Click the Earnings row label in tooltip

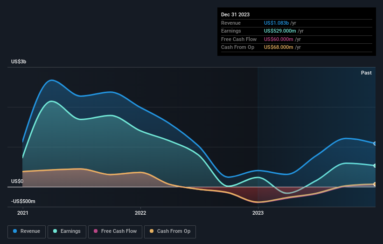pos(231,31)
